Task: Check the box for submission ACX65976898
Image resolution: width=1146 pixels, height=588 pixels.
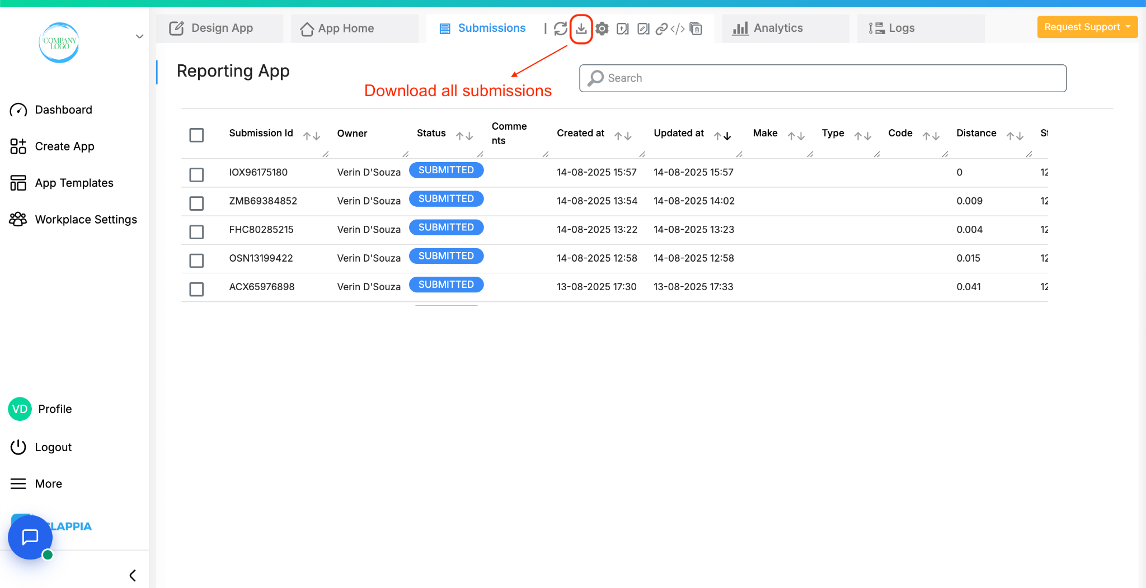Action: [196, 289]
